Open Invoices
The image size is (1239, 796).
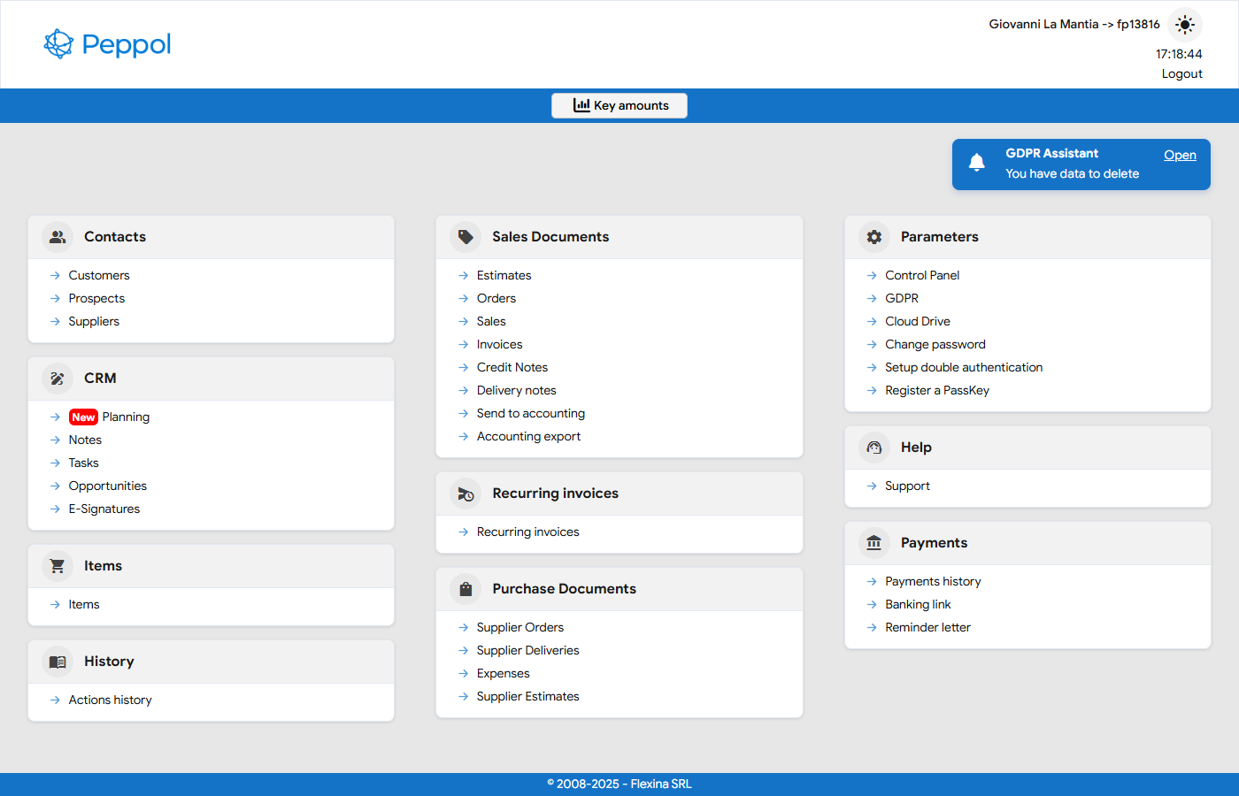(500, 344)
